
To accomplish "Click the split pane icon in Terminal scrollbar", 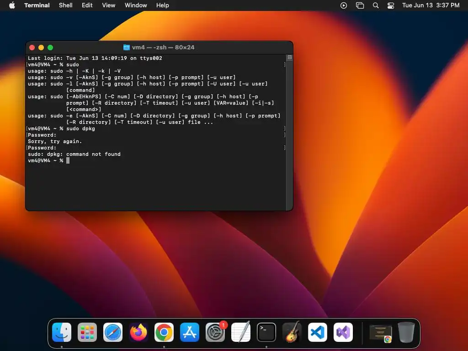I will (289, 57).
